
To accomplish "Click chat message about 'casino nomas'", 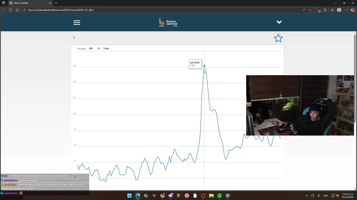I will [x=38, y=176].
